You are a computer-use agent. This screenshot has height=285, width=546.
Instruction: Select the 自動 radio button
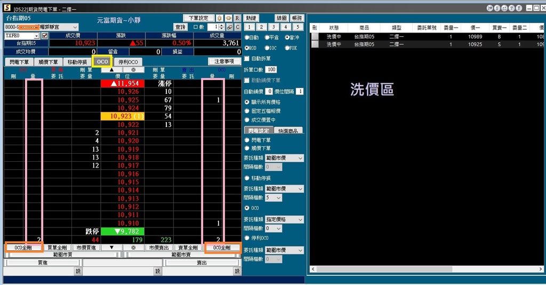point(247,37)
